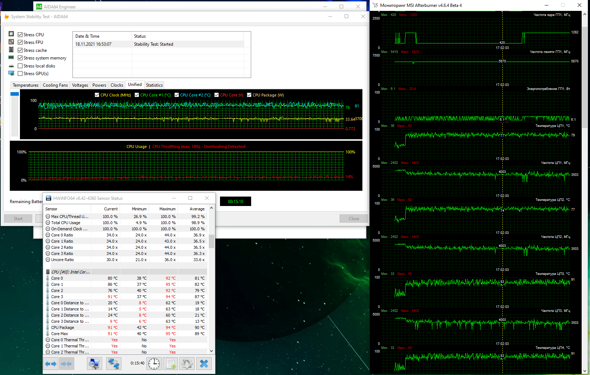Click HWiNFO expand columns arrows icon
The width and height of the screenshot is (590, 375).
point(51,363)
